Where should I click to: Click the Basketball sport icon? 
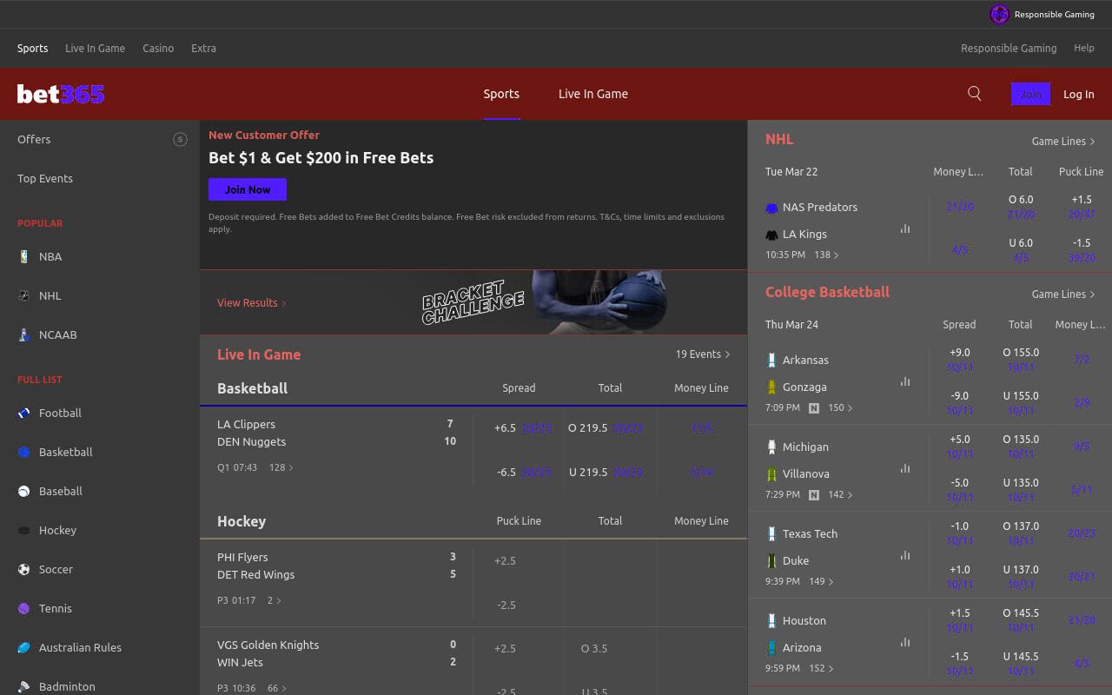tap(24, 452)
